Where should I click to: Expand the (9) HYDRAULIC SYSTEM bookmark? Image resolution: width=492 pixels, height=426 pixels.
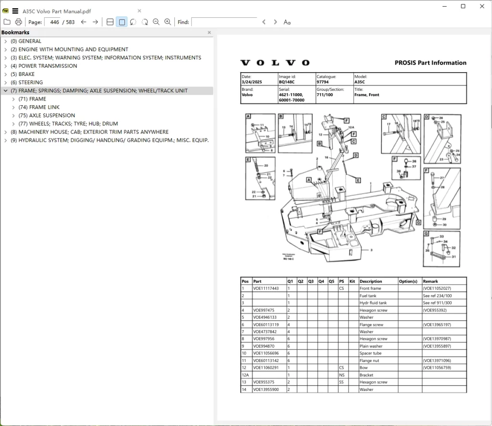(x=5, y=140)
